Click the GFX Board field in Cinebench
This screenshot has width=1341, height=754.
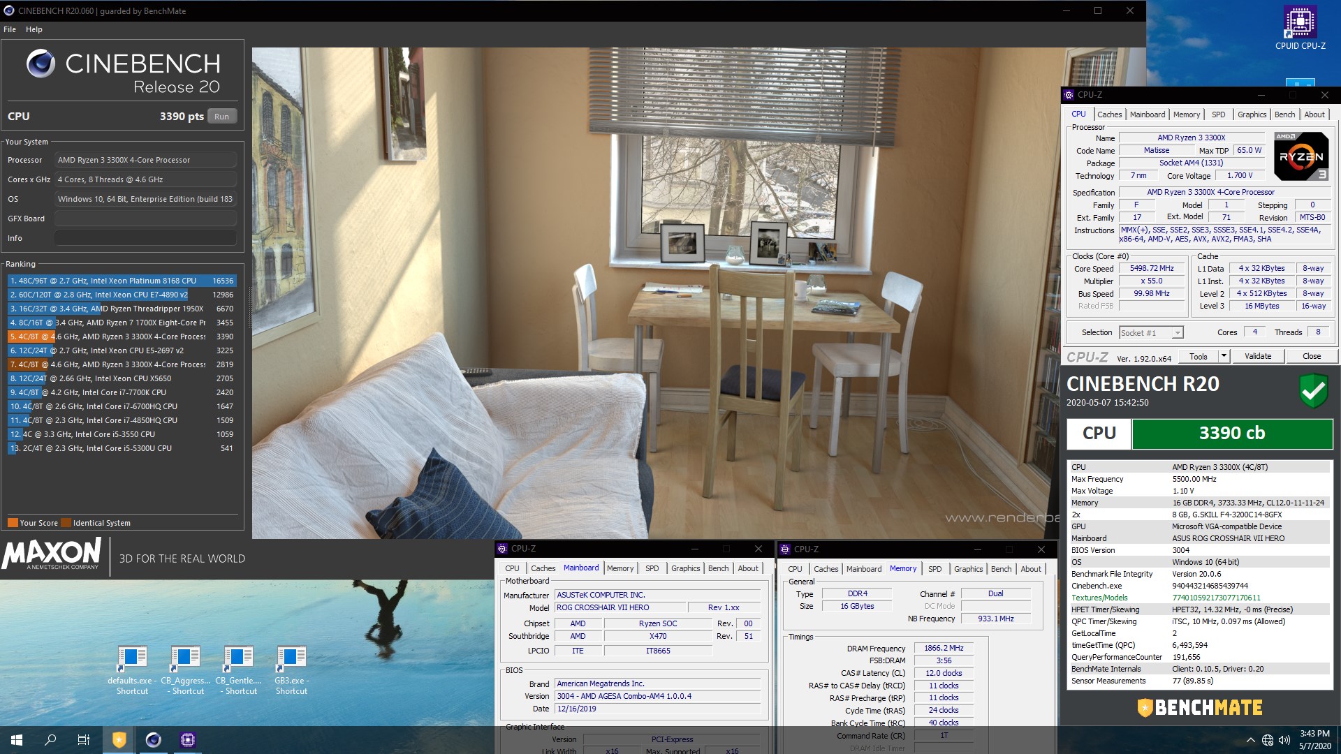click(x=145, y=219)
